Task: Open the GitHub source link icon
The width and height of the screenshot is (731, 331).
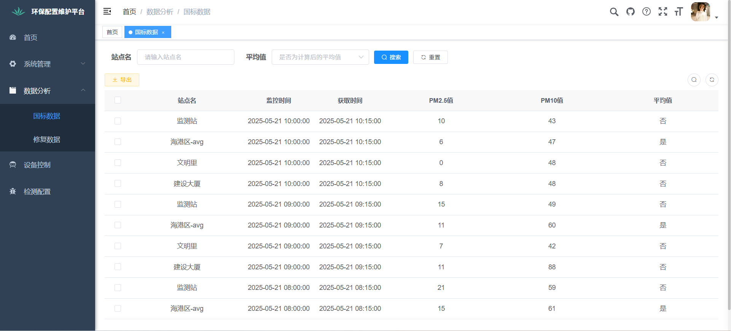Action: [x=631, y=12]
